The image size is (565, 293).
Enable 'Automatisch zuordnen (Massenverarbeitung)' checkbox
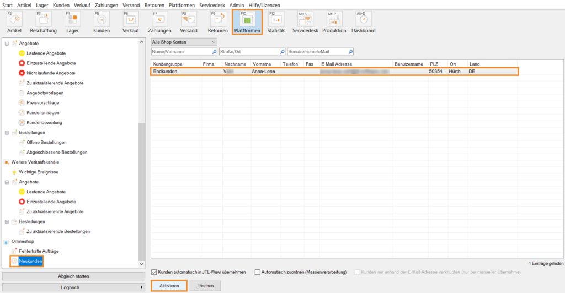pyautogui.click(x=258, y=272)
